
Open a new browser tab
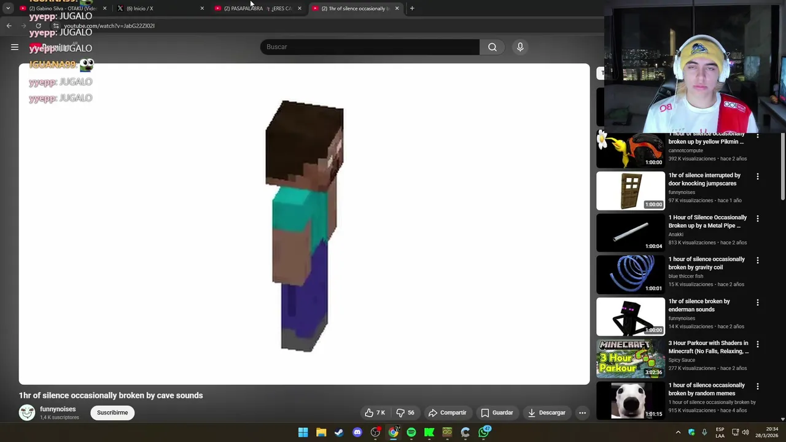pos(412,8)
